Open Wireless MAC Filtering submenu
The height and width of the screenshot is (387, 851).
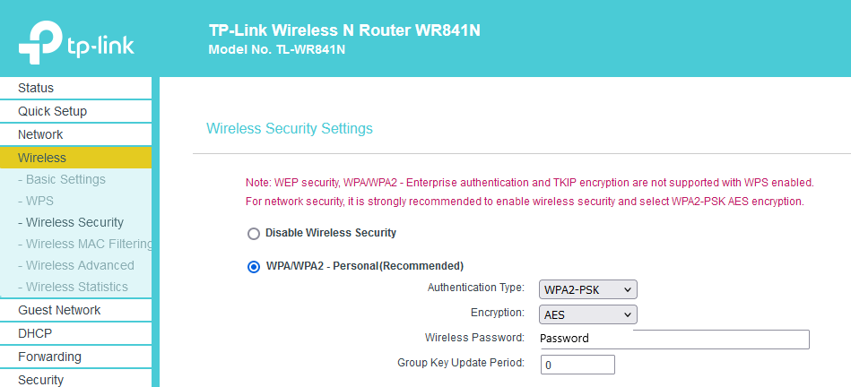[x=84, y=244]
